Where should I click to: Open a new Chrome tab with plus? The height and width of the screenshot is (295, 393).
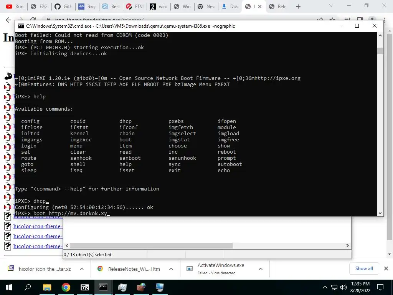coord(298,7)
